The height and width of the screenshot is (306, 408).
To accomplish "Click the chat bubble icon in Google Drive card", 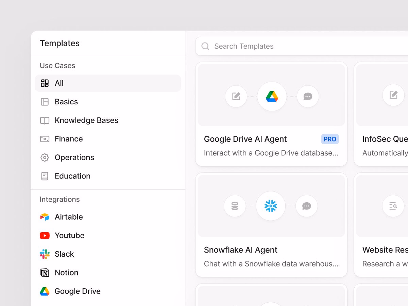I will [308, 96].
